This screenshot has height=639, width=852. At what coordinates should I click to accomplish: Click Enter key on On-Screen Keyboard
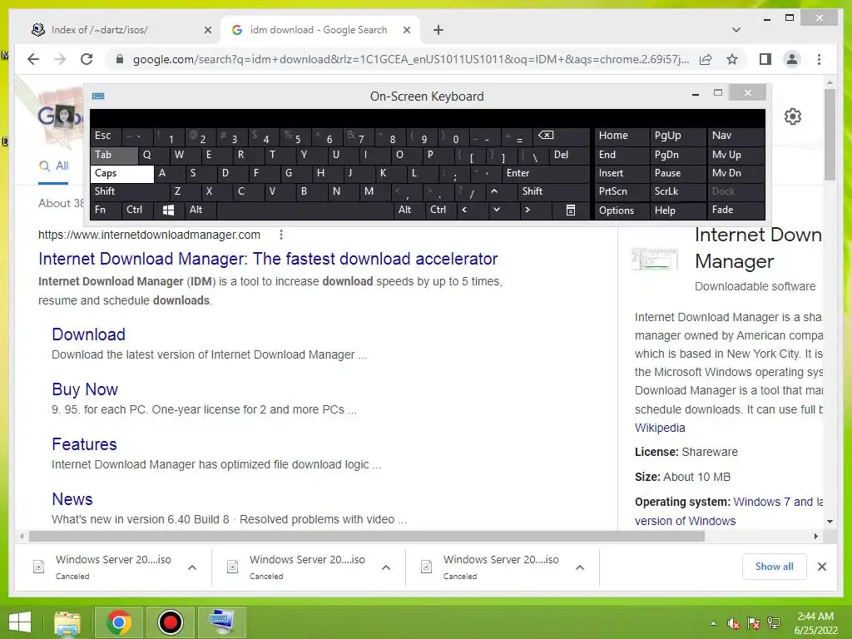click(x=546, y=173)
